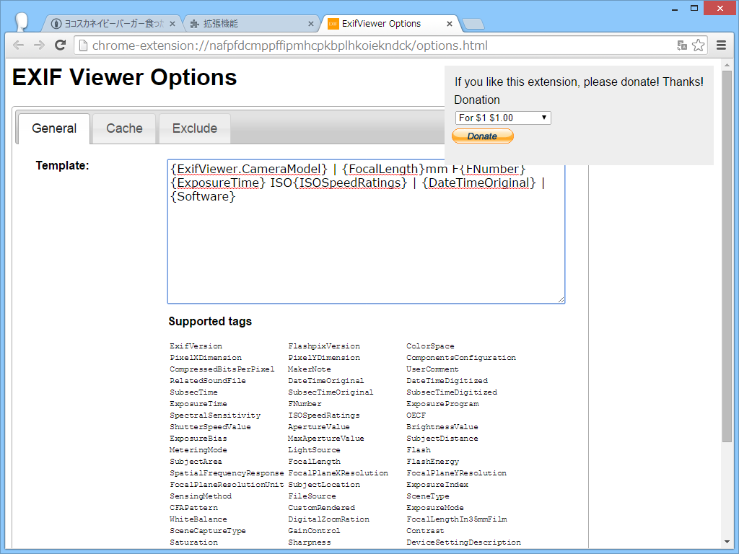Image resolution: width=739 pixels, height=554 pixels.
Task: Open the General settings tab
Action: click(54, 128)
